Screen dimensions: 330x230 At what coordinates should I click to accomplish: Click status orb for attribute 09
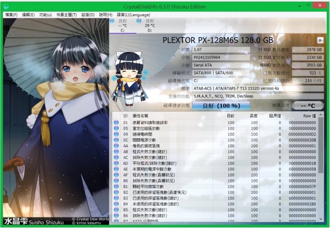click(x=116, y=134)
